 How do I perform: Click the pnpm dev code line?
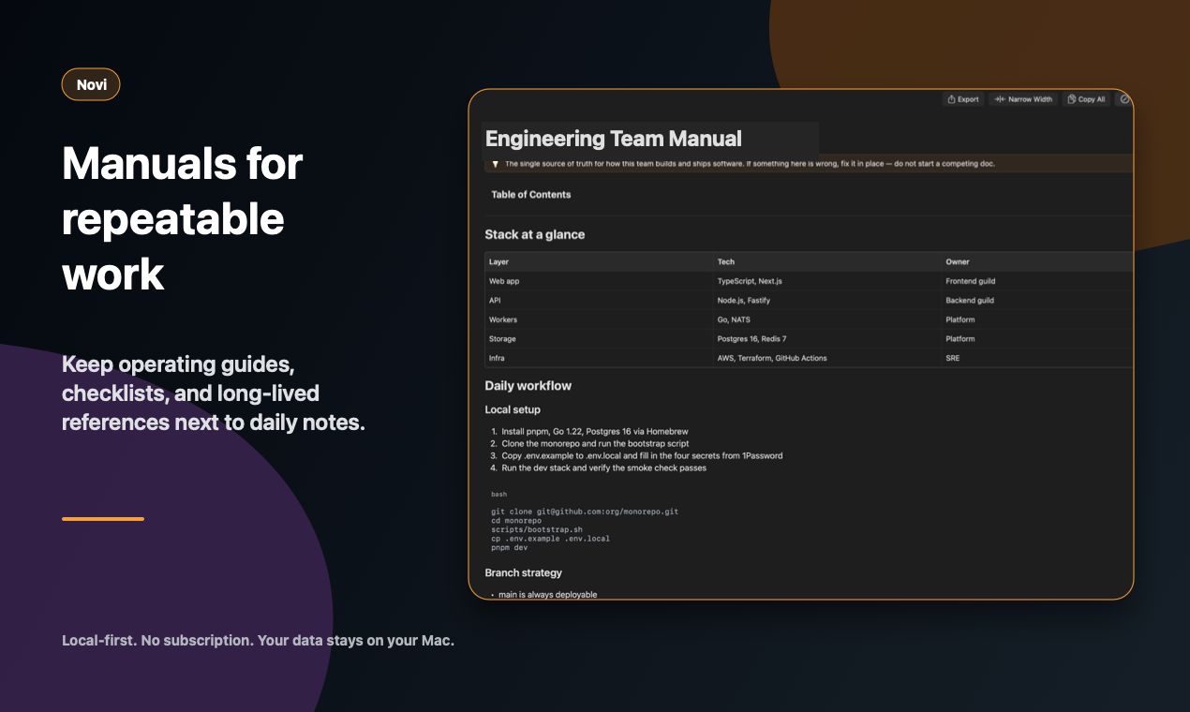click(x=510, y=547)
